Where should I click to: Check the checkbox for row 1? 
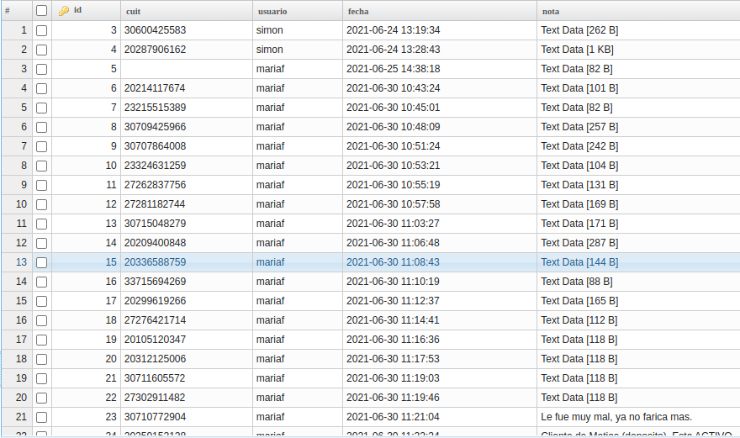tap(41, 30)
